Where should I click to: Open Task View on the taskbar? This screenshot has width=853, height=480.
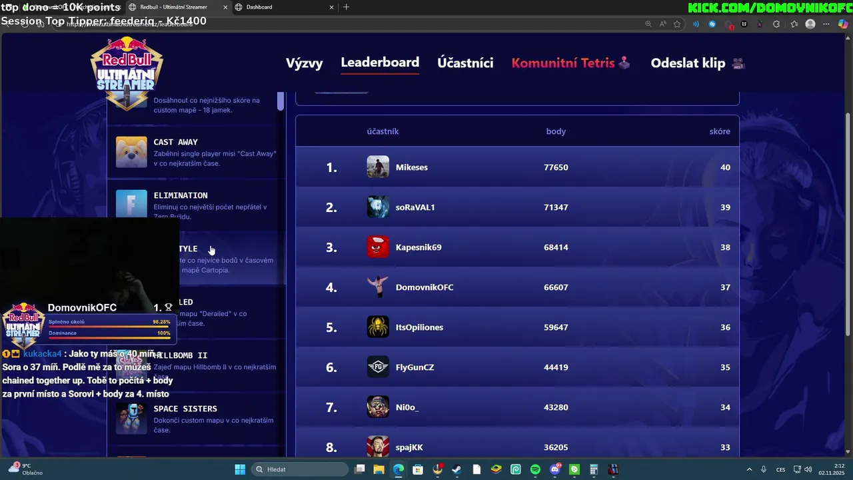[360, 469]
